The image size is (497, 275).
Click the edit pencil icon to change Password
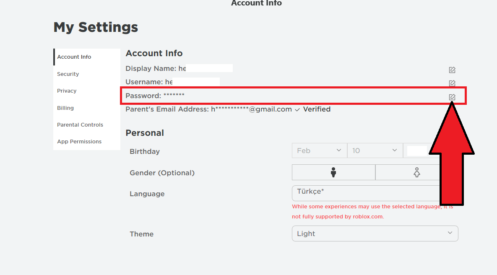452,97
